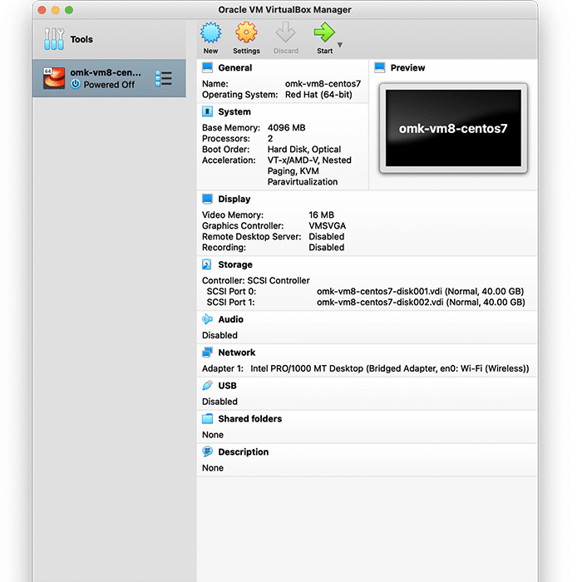
Task: Click the window title Oracle VM VirtualBox Manager
Action: pos(284,10)
